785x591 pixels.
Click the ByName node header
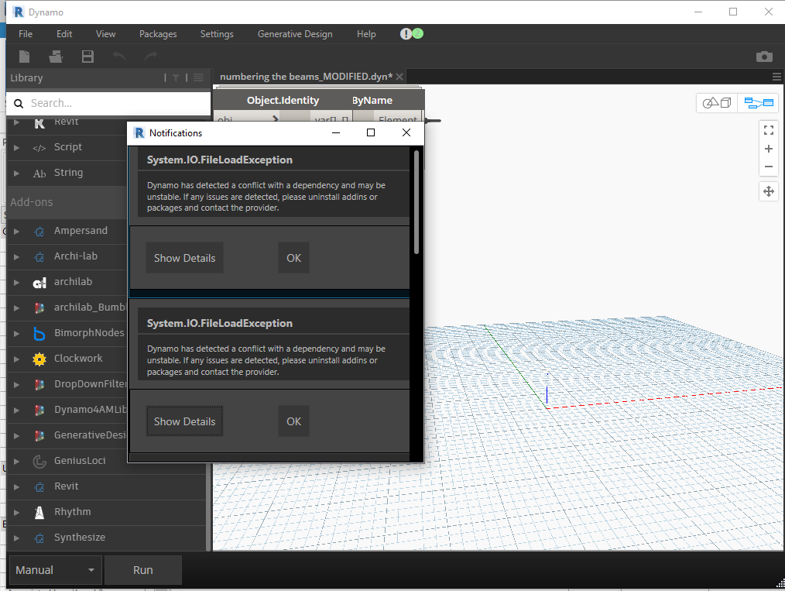pos(372,100)
